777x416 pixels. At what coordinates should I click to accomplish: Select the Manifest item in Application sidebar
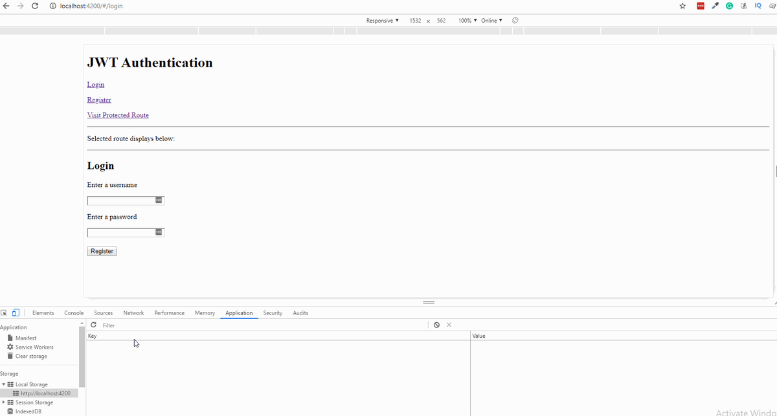[25, 338]
